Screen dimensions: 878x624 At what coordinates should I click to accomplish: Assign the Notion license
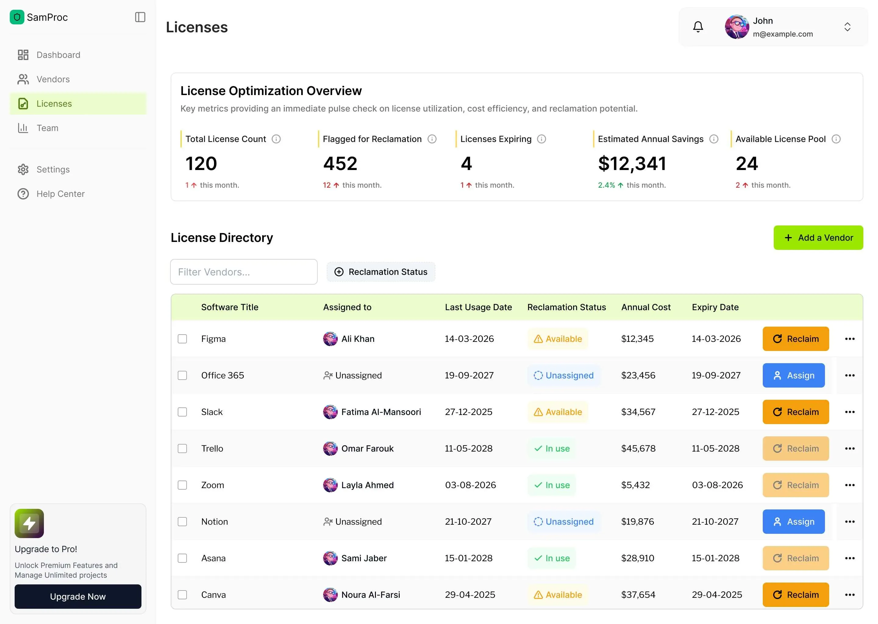point(794,522)
